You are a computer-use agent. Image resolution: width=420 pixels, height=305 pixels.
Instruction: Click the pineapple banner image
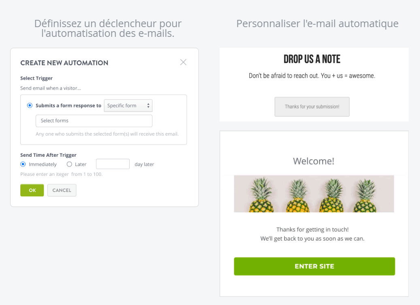point(314,194)
